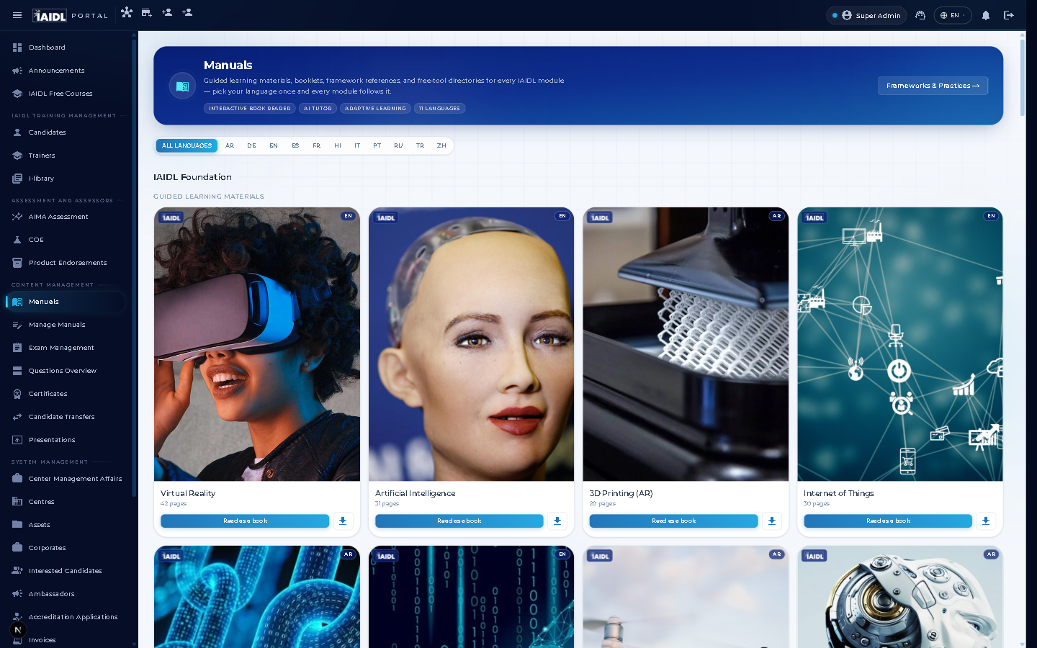Image resolution: width=1037 pixels, height=648 pixels.
Task: Open Exam Management in sidebar
Action: [65, 348]
